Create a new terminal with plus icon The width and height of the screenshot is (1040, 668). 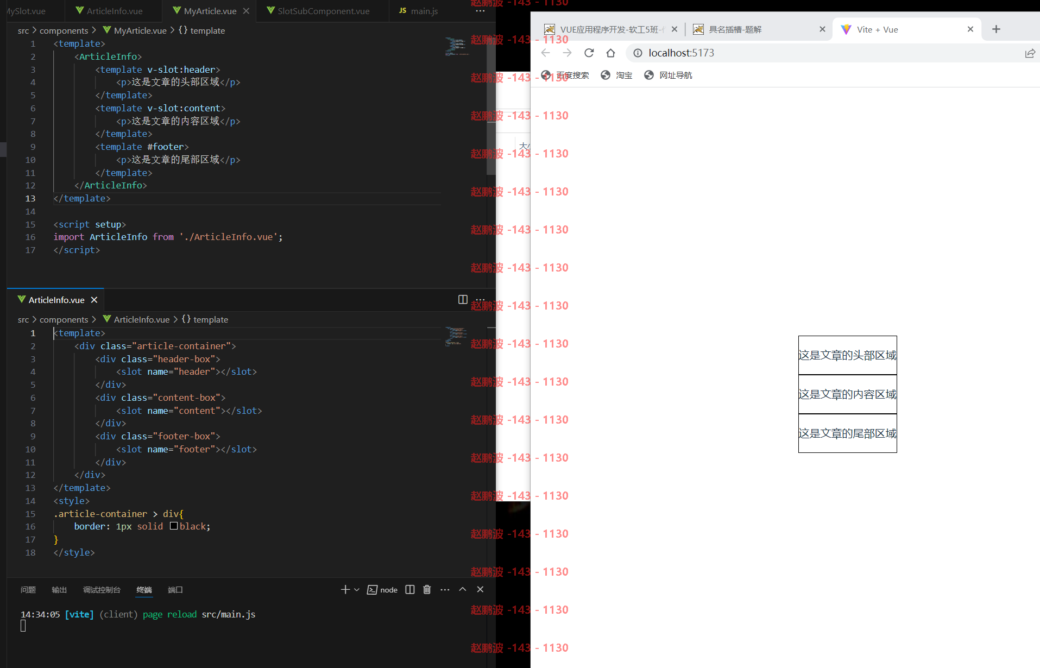pyautogui.click(x=345, y=590)
